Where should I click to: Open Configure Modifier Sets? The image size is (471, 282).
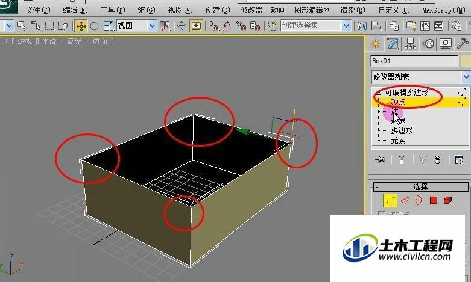coord(460,160)
